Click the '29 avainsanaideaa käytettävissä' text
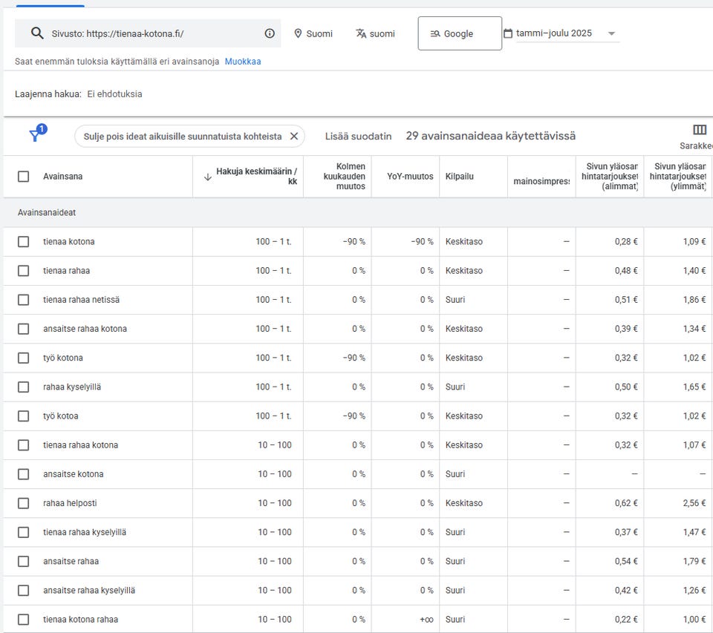The height and width of the screenshot is (633, 713). click(x=491, y=136)
